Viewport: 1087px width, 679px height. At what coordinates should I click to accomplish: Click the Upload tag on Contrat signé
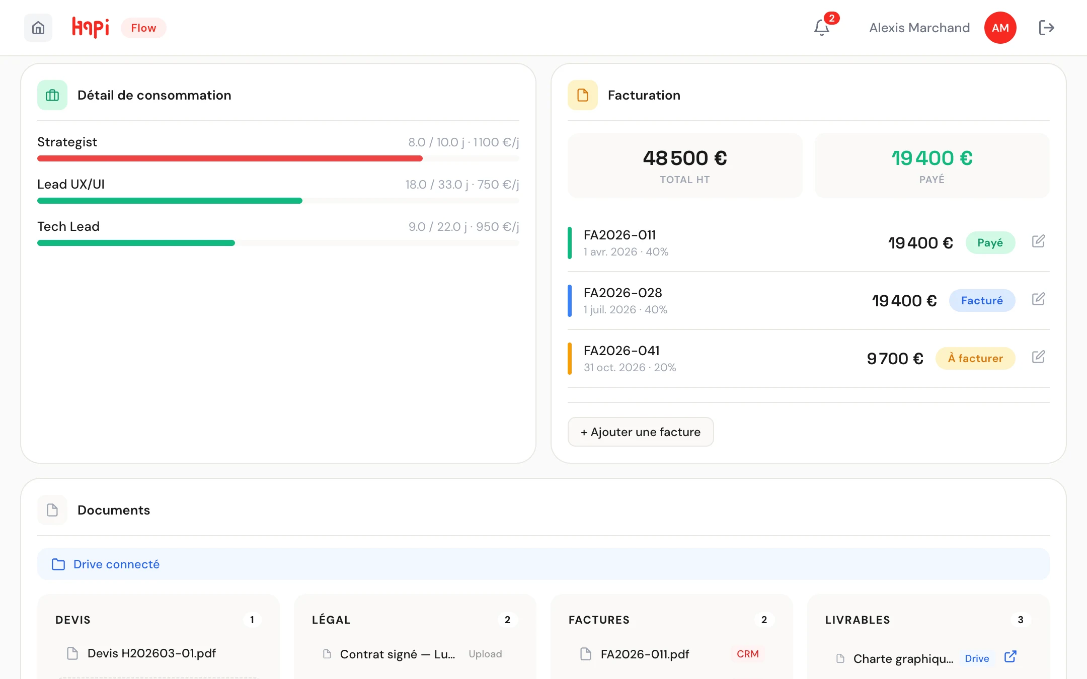(x=485, y=654)
